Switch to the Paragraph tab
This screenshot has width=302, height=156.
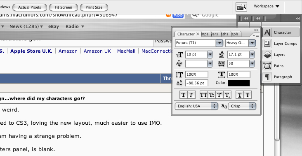(235, 34)
